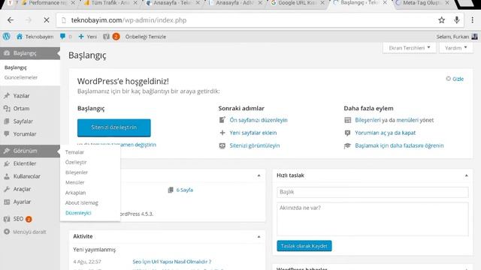The image size is (481, 270).
Task: Switch to the Performance browser tab
Action: 48,3
